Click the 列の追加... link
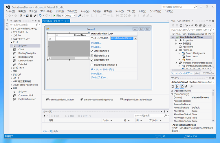This screenshot has width=220, height=143. coord(96,47)
